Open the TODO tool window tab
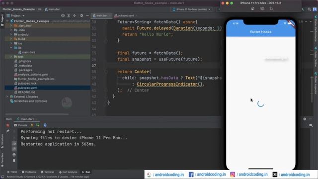The image size is (318, 179). [12, 172]
